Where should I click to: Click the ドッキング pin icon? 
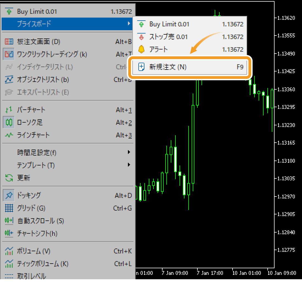point(9,195)
